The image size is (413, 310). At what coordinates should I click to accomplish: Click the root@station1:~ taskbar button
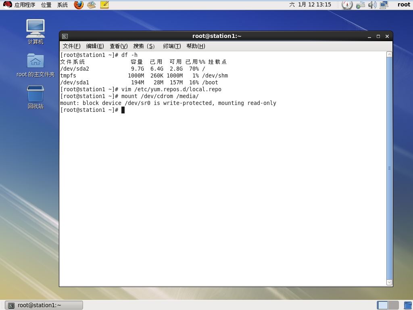click(x=44, y=305)
